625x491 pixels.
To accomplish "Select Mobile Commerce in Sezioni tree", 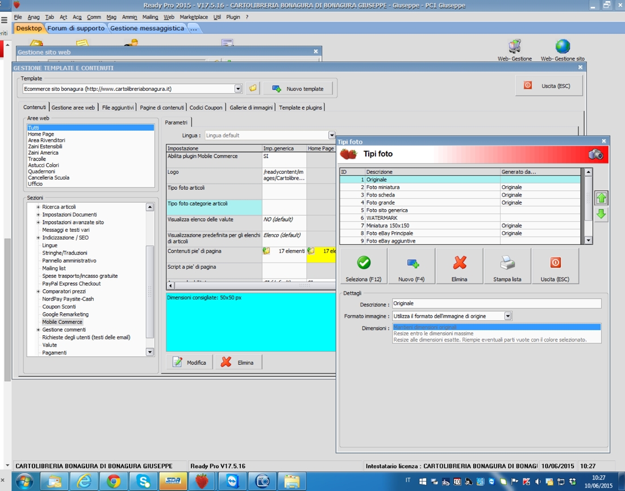I will point(62,322).
